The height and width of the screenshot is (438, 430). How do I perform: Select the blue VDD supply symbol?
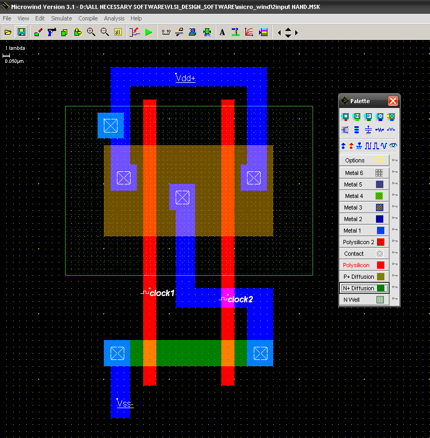tap(343, 146)
